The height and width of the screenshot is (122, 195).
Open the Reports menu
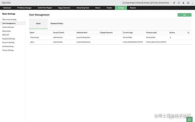click(133, 8)
